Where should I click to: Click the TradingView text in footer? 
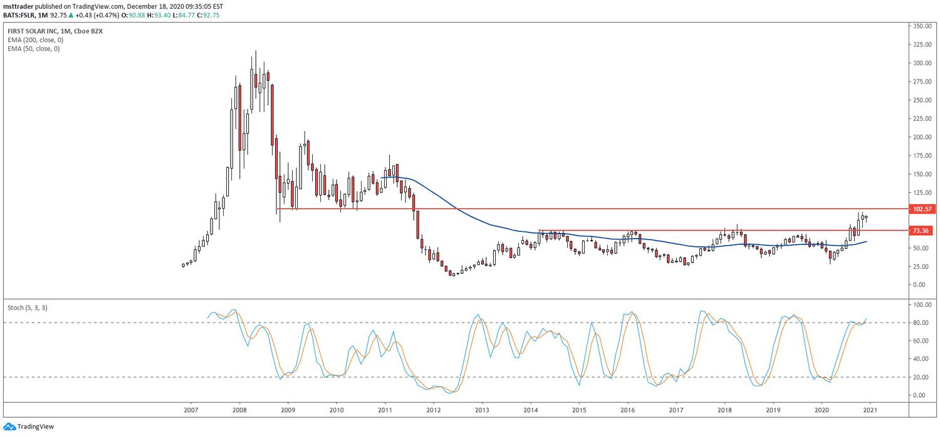[x=36, y=427]
